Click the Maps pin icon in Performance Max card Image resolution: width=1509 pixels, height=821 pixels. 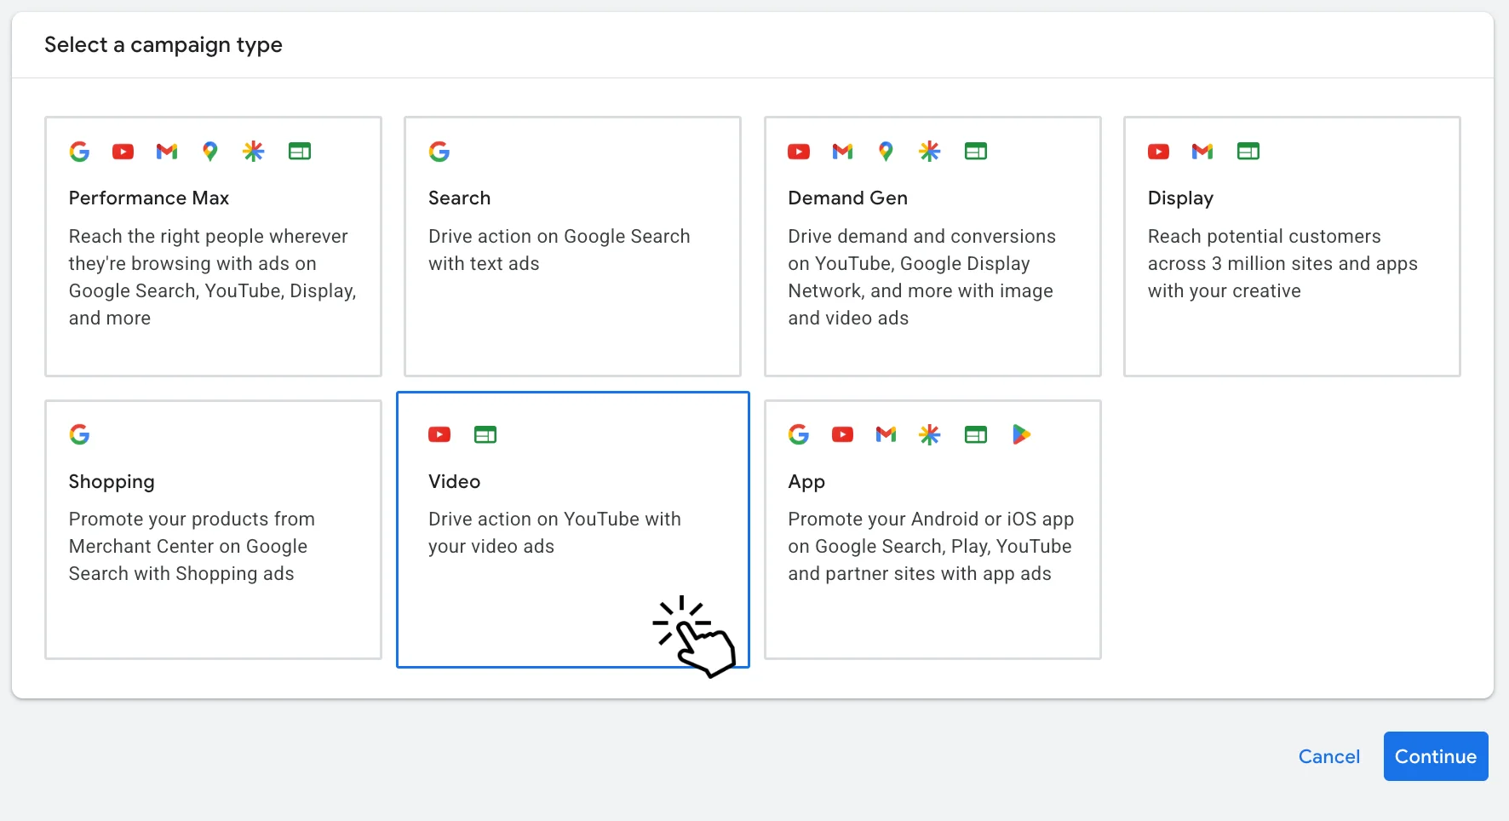click(x=210, y=152)
